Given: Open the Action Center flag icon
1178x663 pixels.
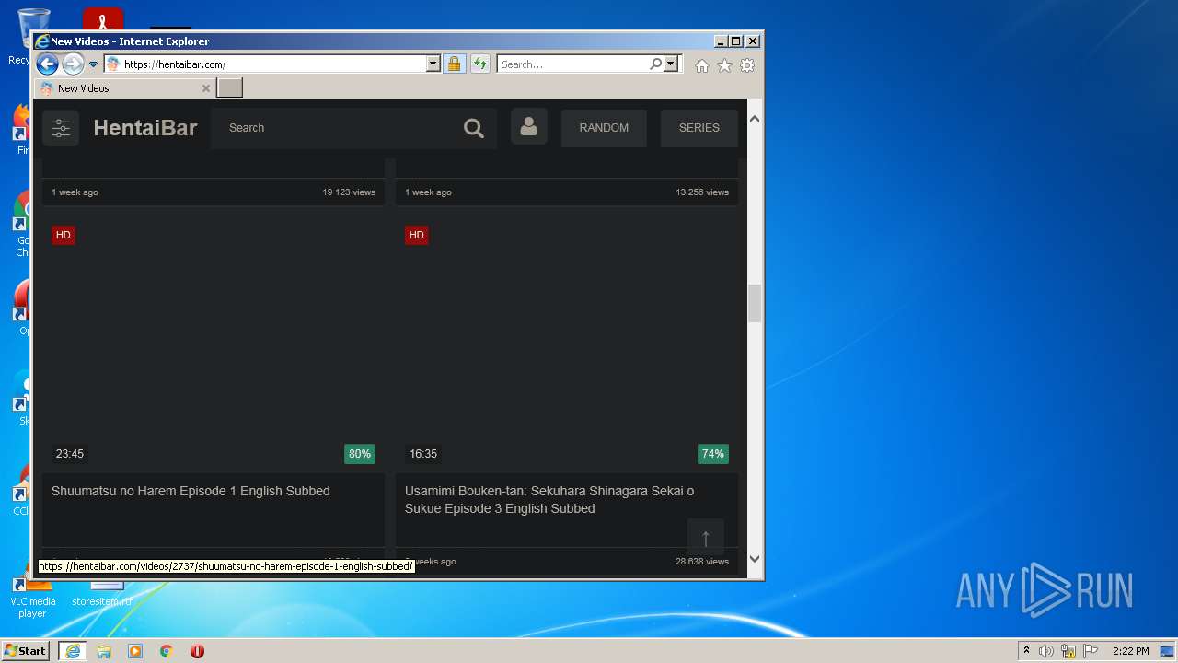Looking at the screenshot, I should coord(1091,651).
